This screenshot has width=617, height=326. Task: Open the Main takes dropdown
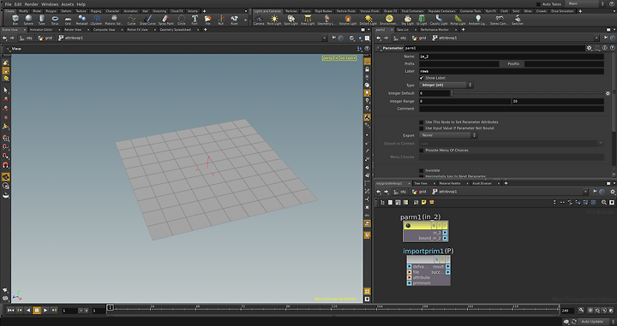(x=585, y=3)
